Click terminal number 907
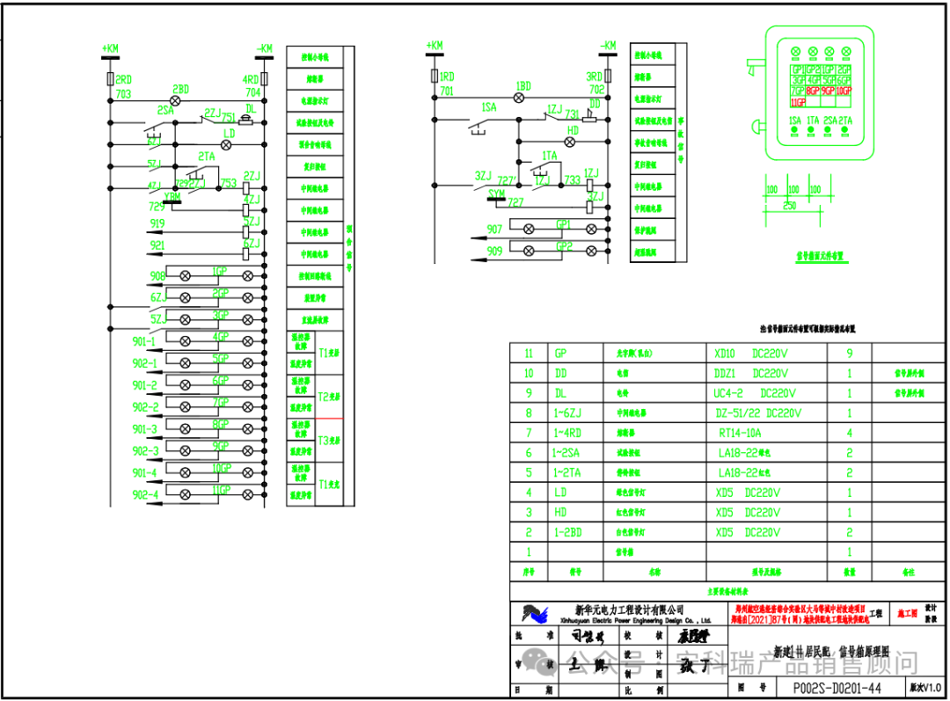This screenshot has width=950, height=701. pyautogui.click(x=494, y=230)
